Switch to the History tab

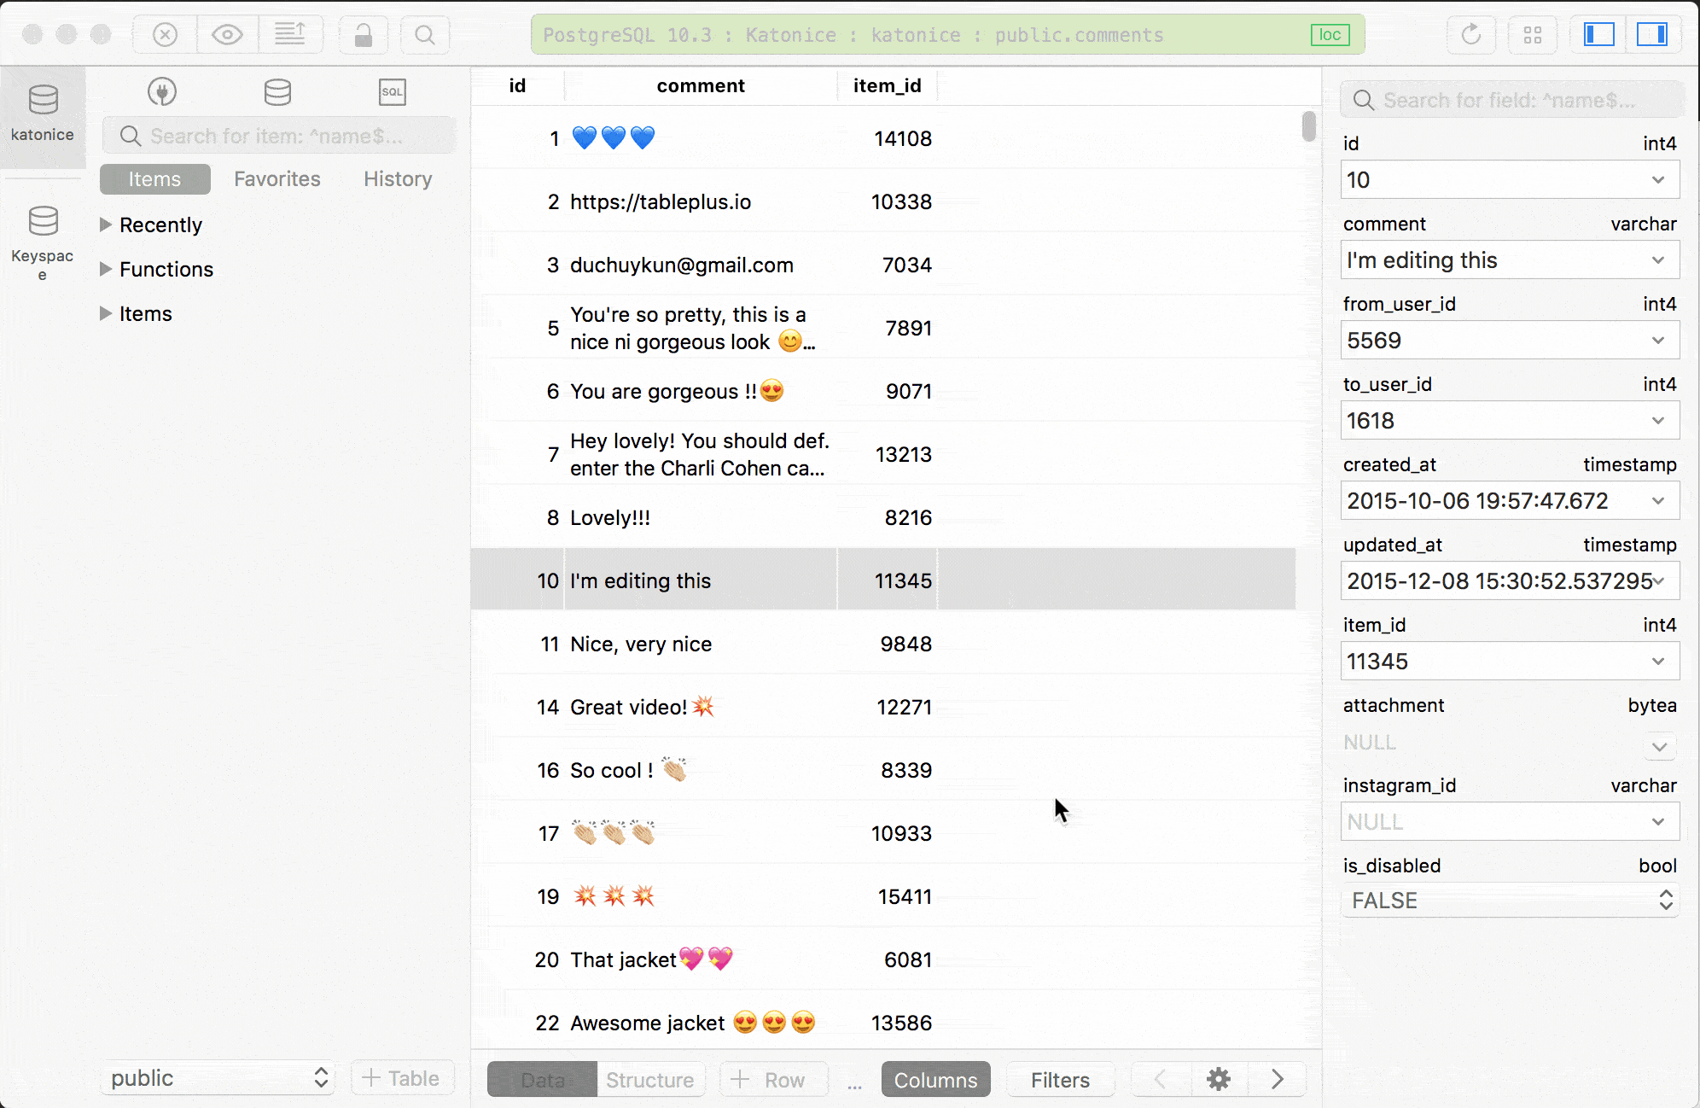coord(398,179)
